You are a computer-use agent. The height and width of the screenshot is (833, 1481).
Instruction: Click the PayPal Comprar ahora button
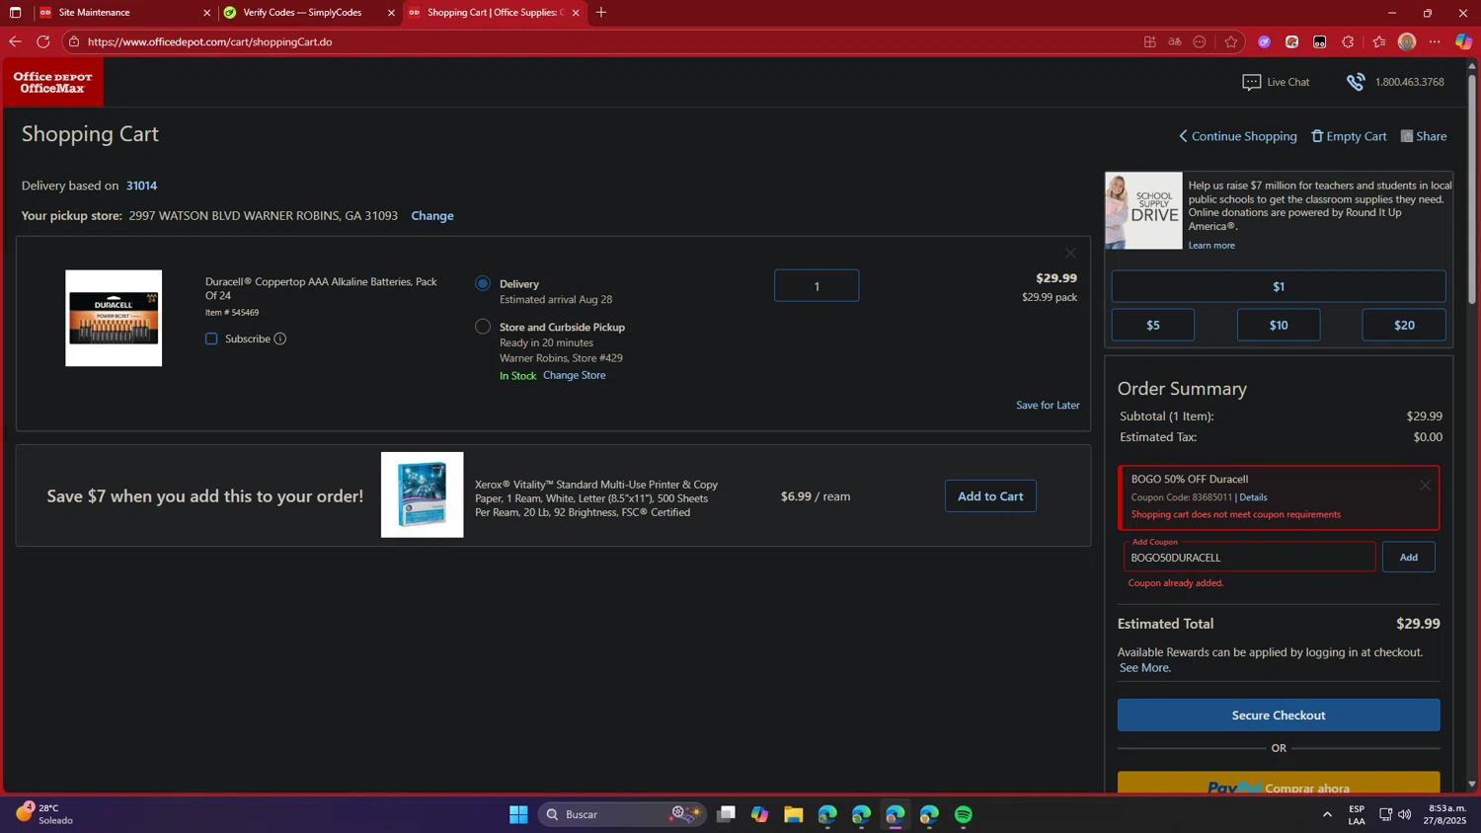(x=1279, y=783)
